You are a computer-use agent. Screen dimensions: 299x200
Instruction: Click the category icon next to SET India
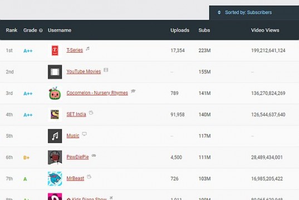91,113
